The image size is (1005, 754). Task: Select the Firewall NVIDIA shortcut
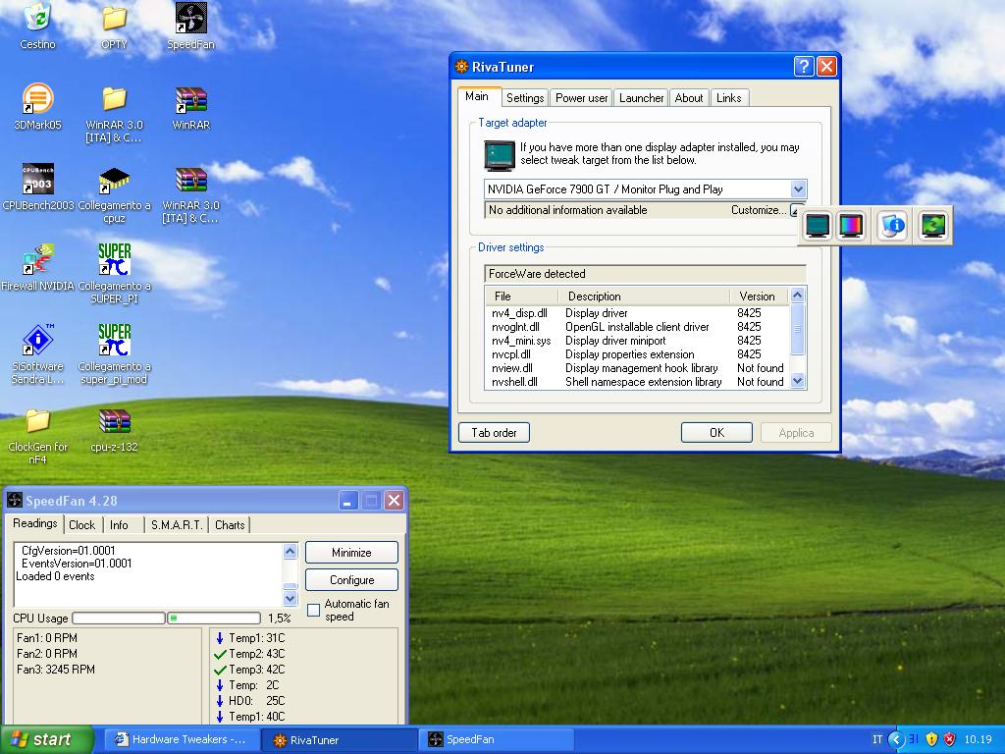[x=37, y=268]
